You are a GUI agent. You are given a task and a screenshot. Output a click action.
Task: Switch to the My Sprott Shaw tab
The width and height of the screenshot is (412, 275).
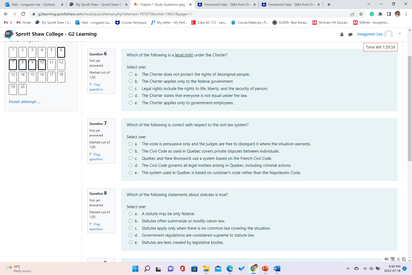pyautogui.click(x=98, y=5)
